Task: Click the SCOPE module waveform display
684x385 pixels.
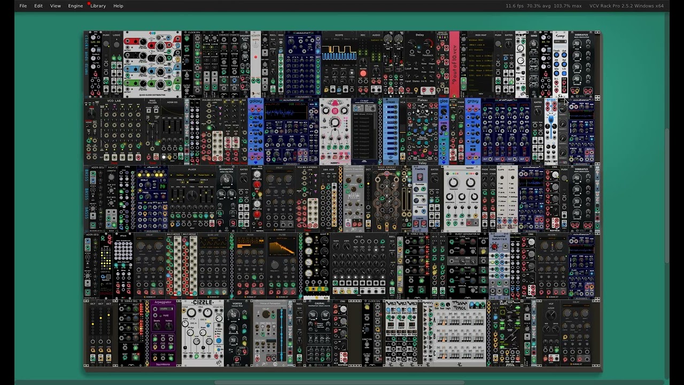Action: [339, 52]
